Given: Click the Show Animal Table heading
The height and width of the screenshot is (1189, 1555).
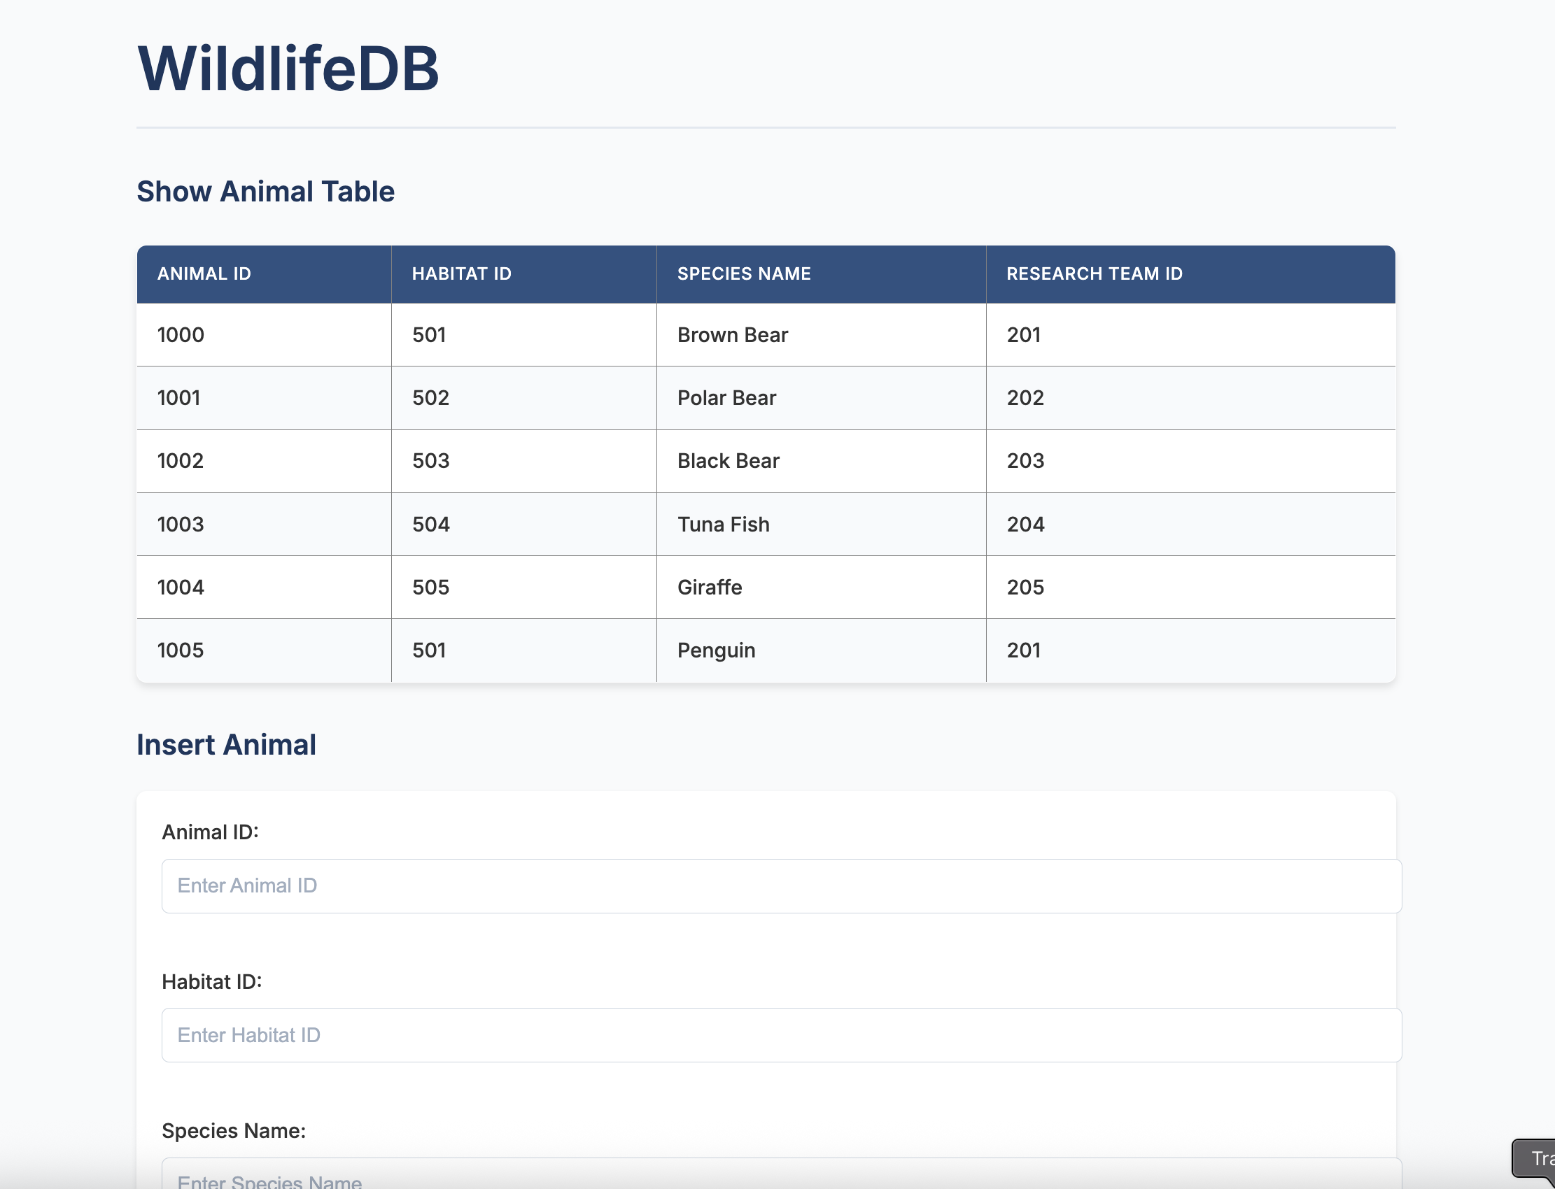Looking at the screenshot, I should pyautogui.click(x=265, y=192).
